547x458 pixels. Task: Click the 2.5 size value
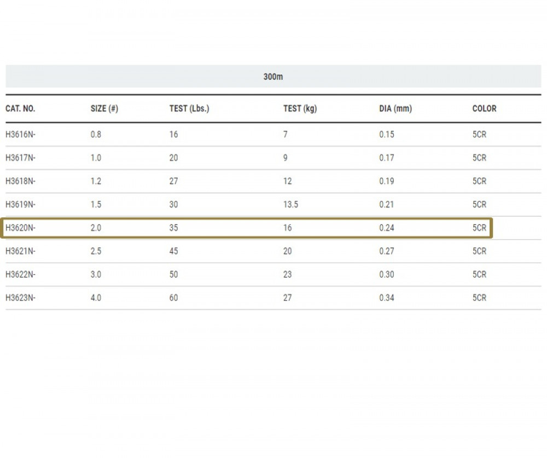tap(96, 251)
